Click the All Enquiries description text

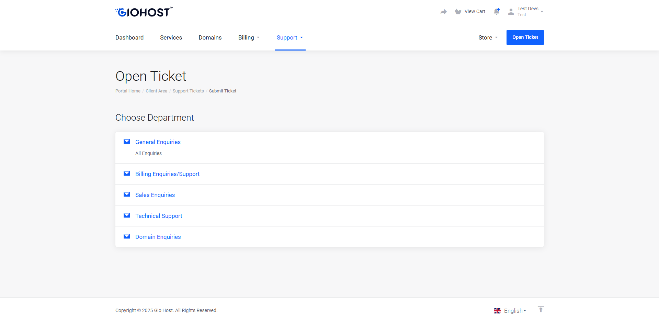tap(148, 153)
